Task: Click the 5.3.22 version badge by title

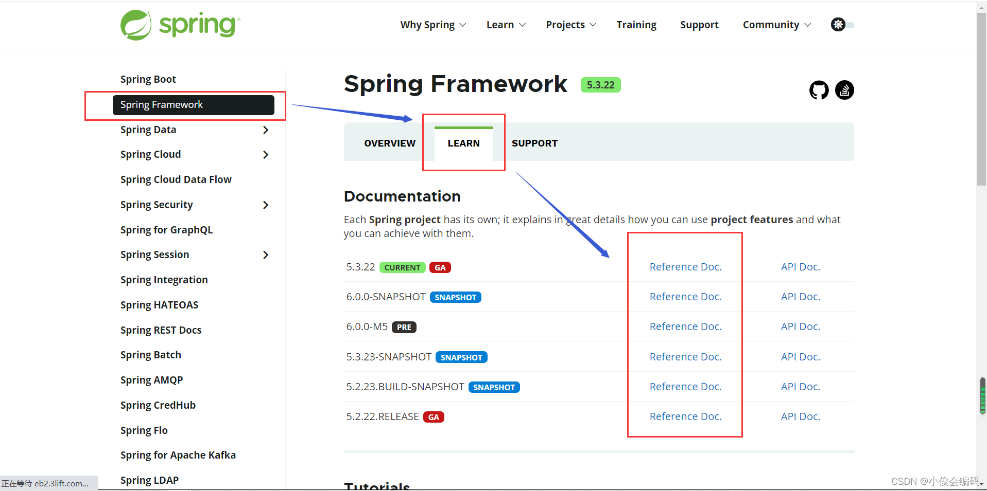Action: click(x=600, y=85)
